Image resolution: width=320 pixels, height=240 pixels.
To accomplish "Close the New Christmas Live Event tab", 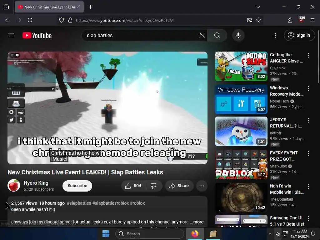I will 78,7.
